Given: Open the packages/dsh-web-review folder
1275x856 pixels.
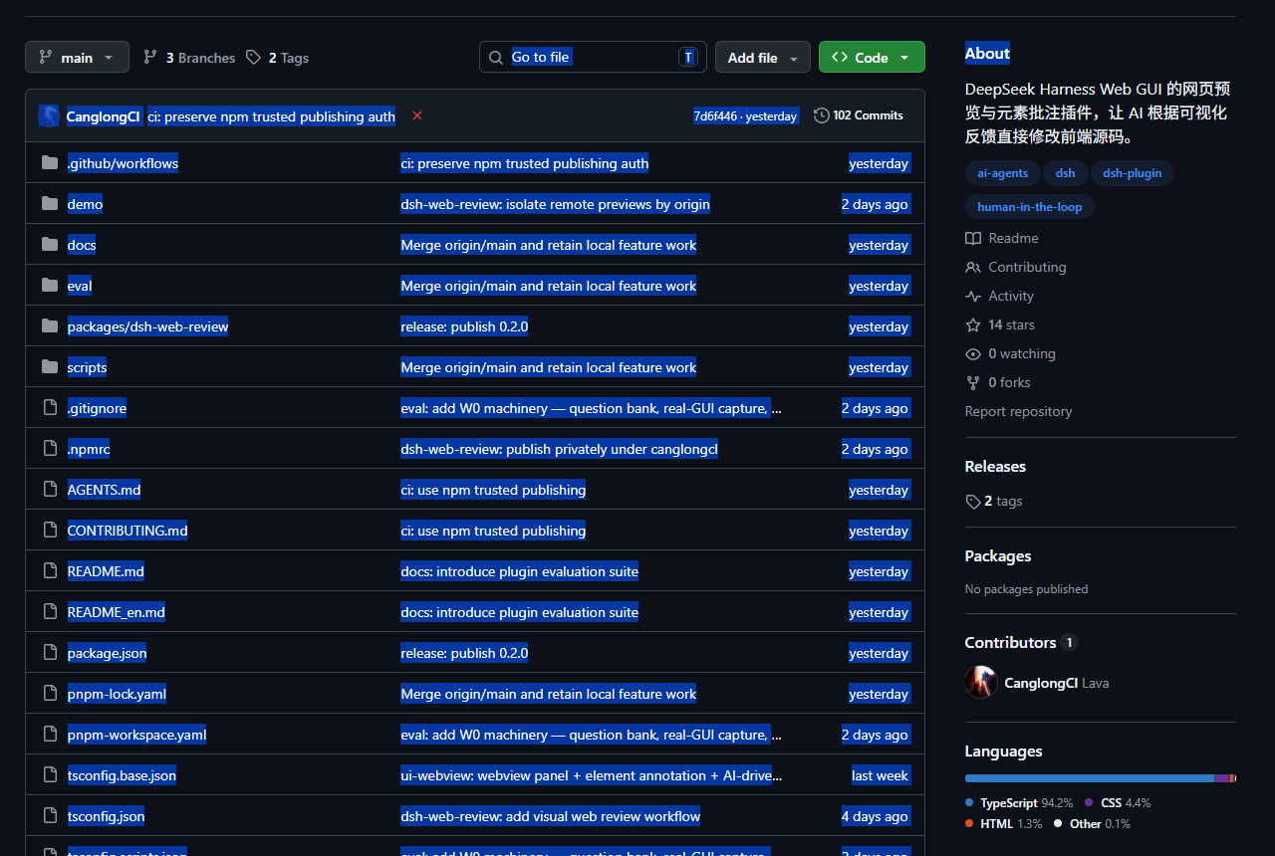Looking at the screenshot, I should tap(147, 326).
